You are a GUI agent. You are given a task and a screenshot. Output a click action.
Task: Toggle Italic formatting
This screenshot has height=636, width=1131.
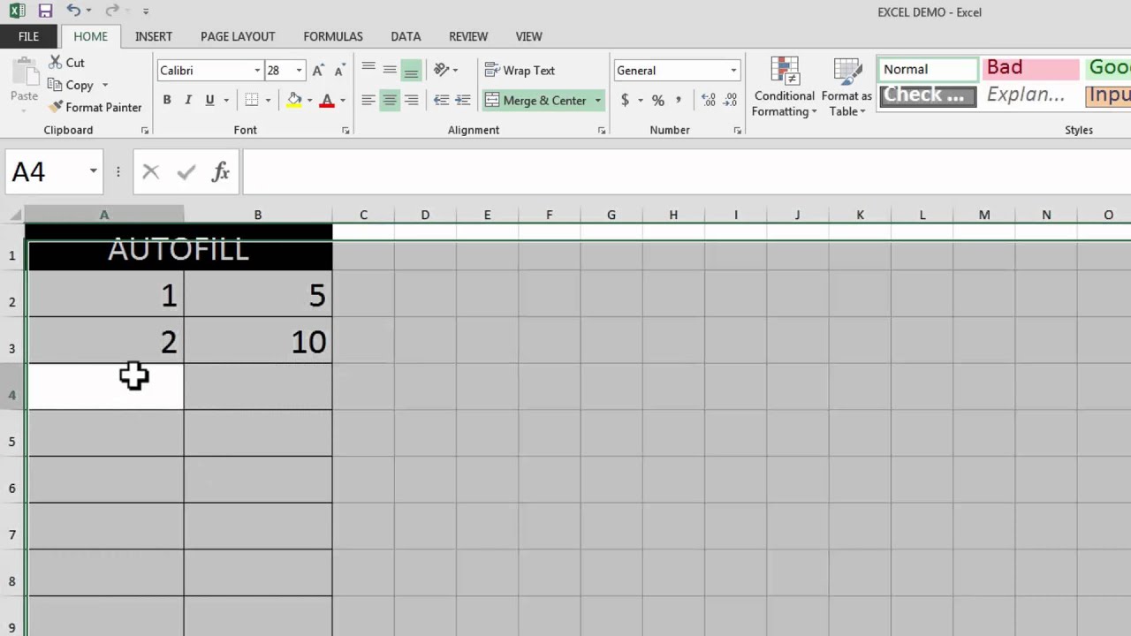[187, 100]
